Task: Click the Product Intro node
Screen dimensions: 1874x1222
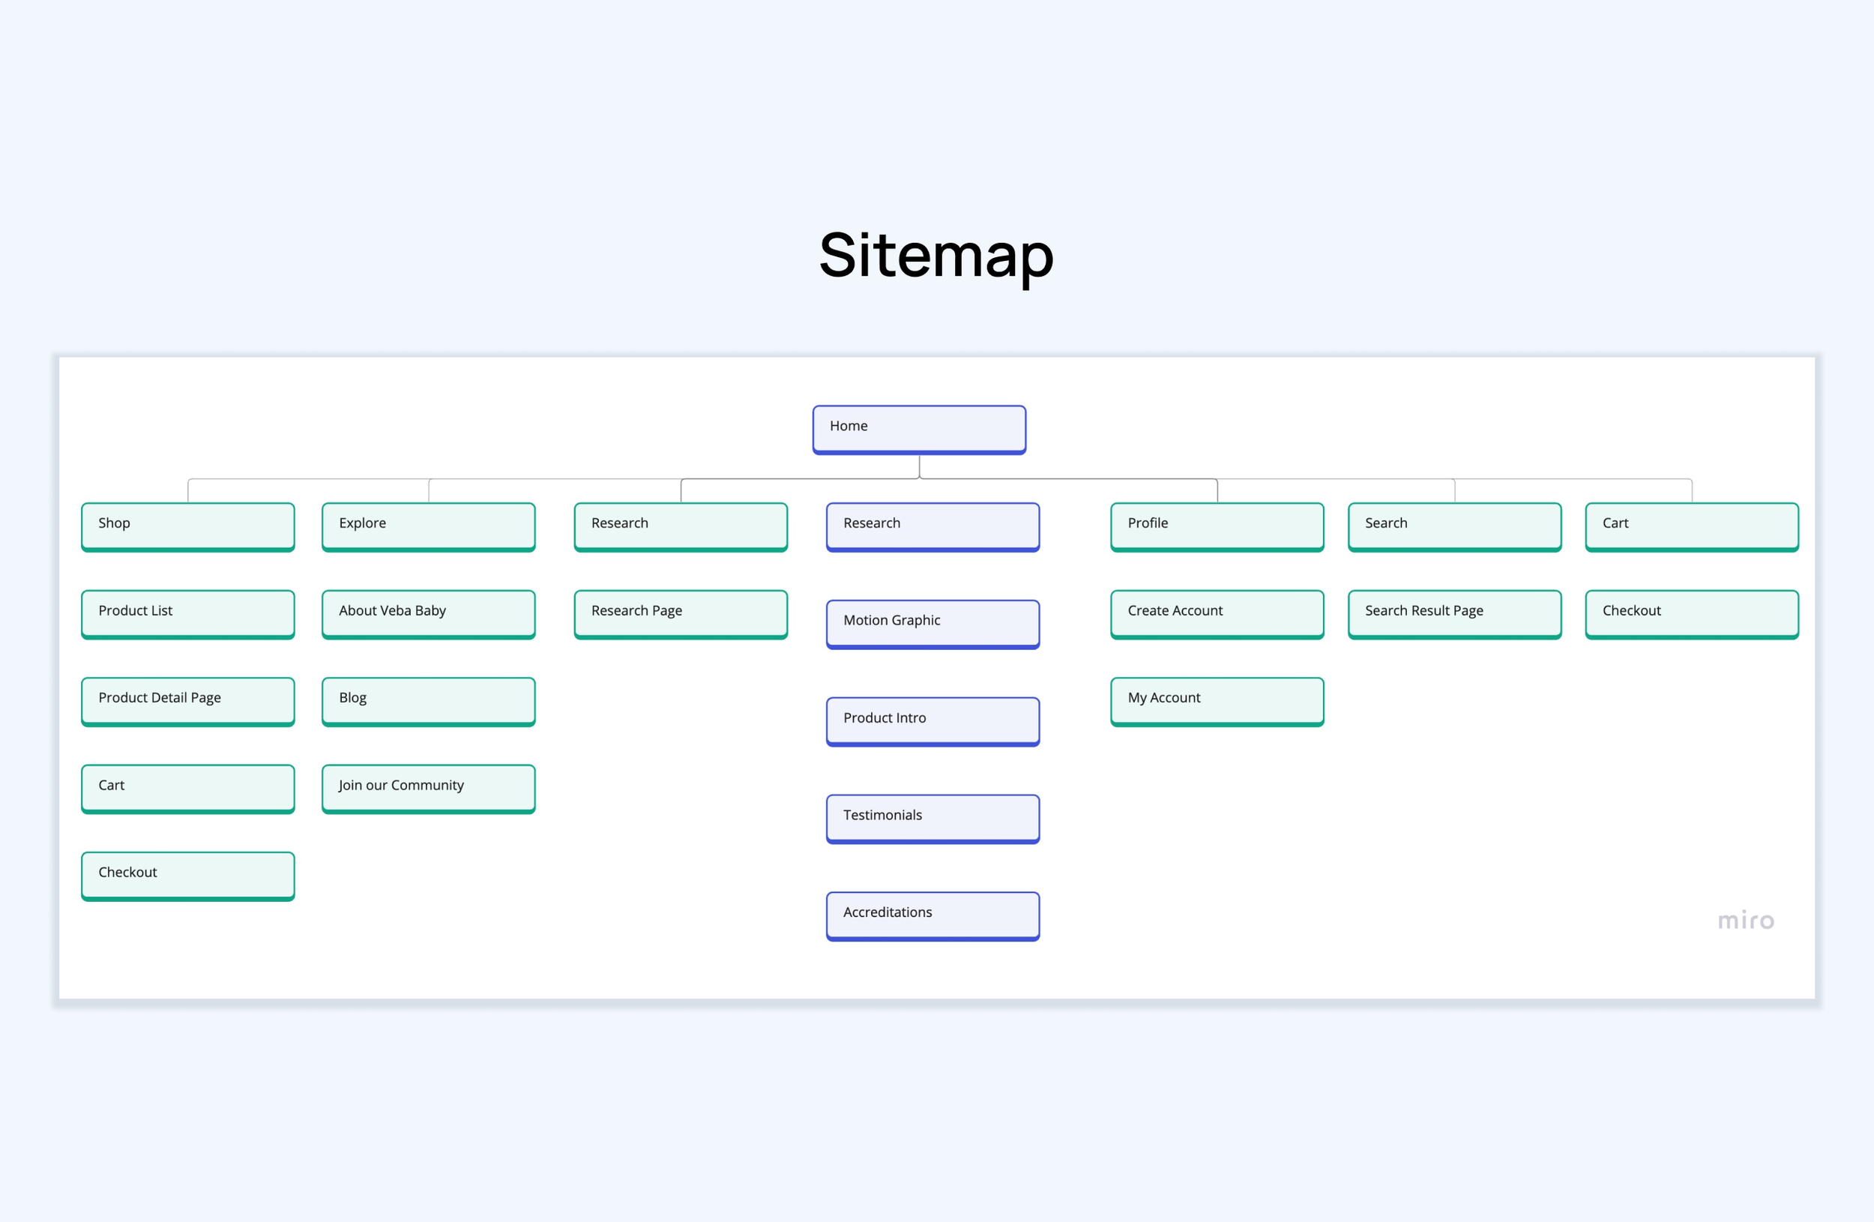Action: point(933,721)
